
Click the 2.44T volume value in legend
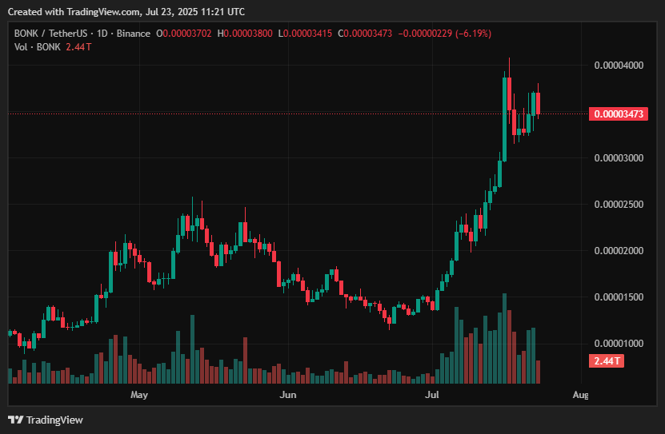click(78, 47)
